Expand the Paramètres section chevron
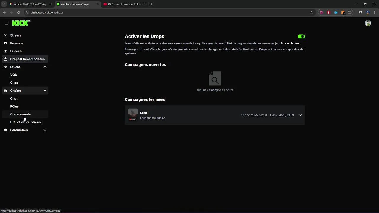The width and height of the screenshot is (379, 213). coord(45,130)
